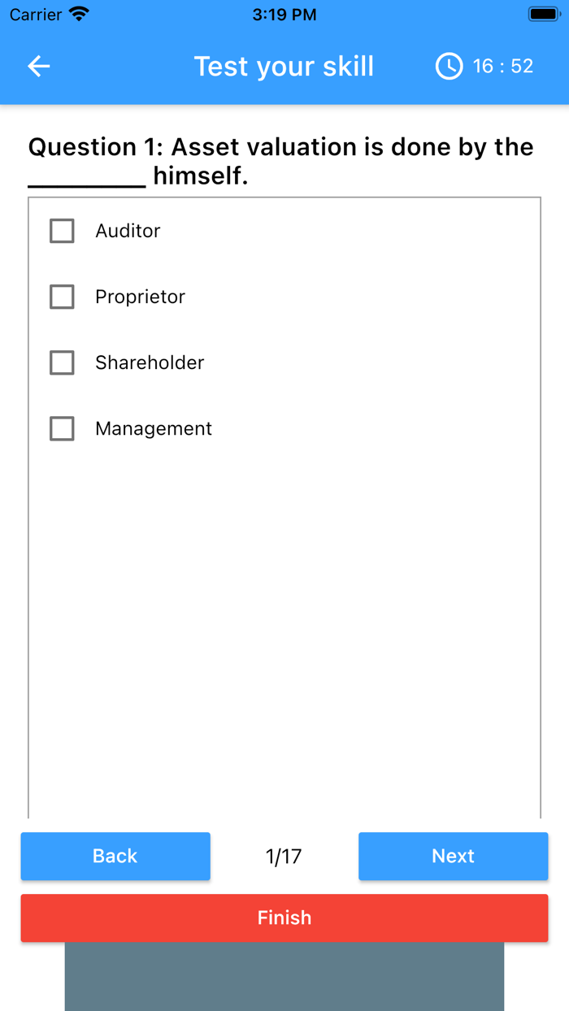Viewport: 569px width, 1011px height.
Task: Click the Back button below the answers
Action: [115, 856]
